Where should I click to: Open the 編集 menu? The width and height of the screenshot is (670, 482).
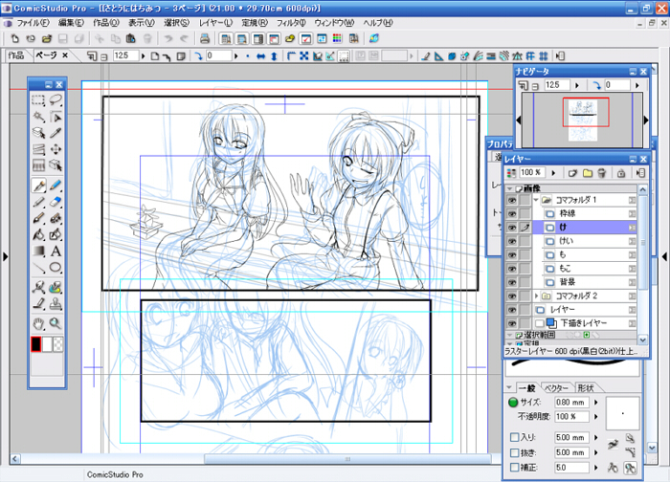point(71,23)
